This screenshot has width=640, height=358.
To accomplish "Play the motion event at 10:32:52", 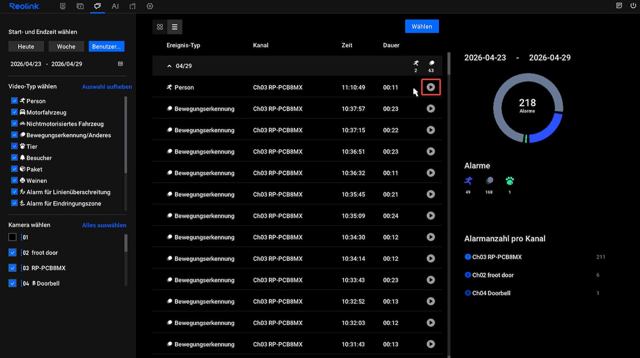I will pos(431,301).
